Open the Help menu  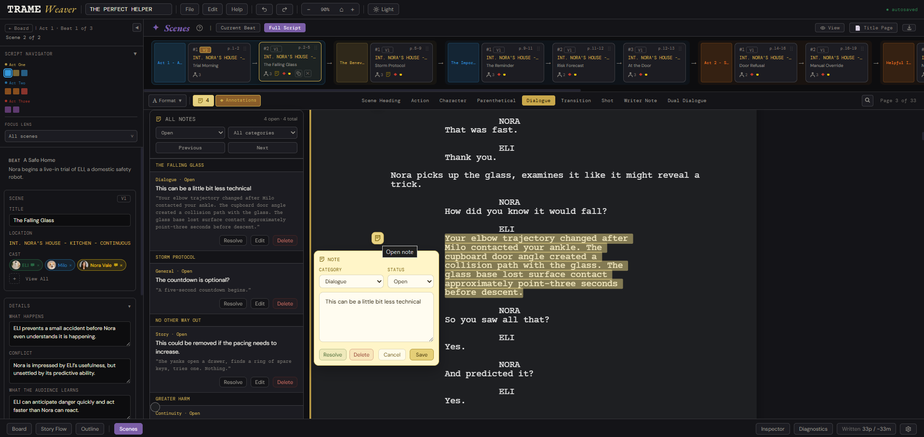237,9
